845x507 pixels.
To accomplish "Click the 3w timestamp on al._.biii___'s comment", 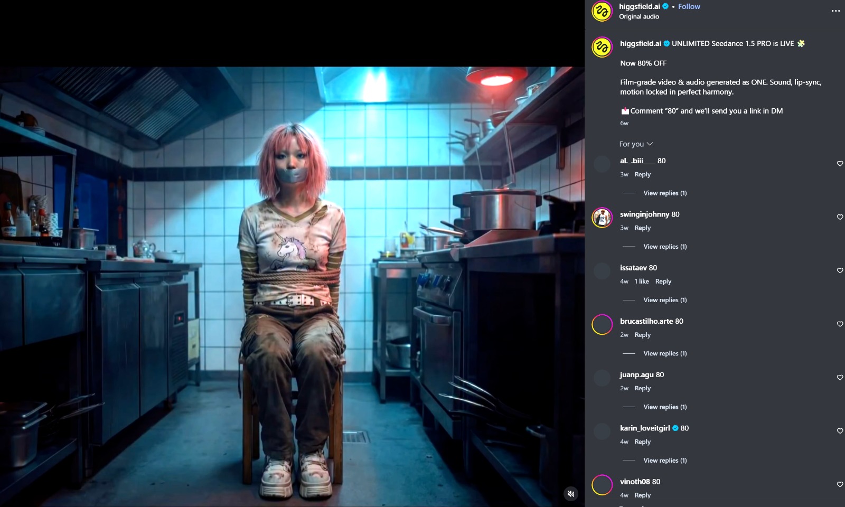I will (624, 174).
